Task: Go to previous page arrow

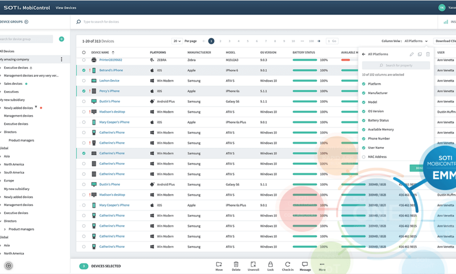Action: [x=204, y=41]
